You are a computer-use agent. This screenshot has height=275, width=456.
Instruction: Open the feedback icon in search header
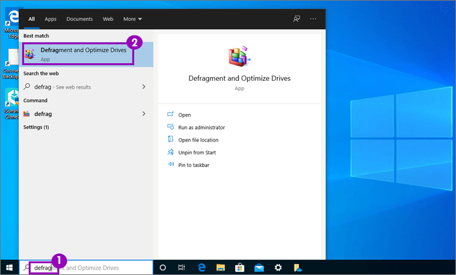(296, 19)
